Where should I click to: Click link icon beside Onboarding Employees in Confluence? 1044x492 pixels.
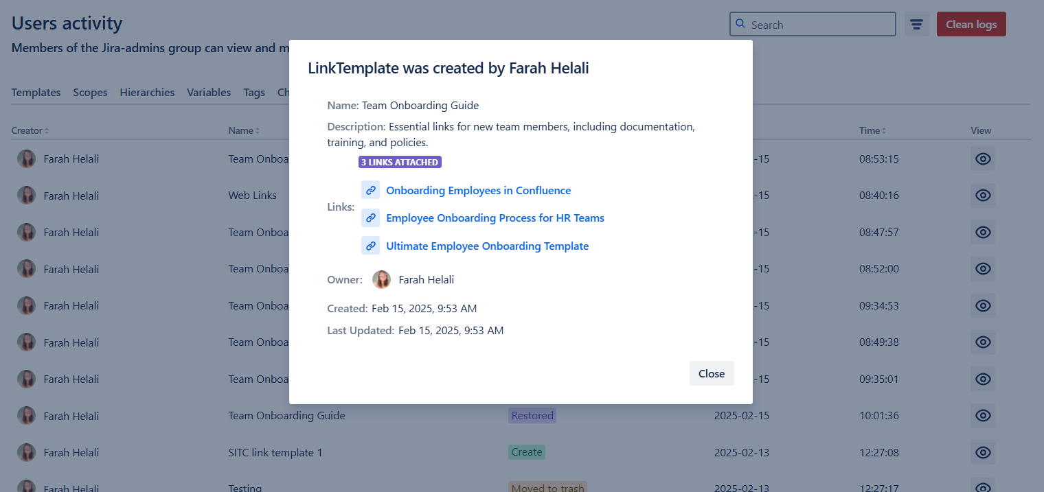pyautogui.click(x=370, y=190)
